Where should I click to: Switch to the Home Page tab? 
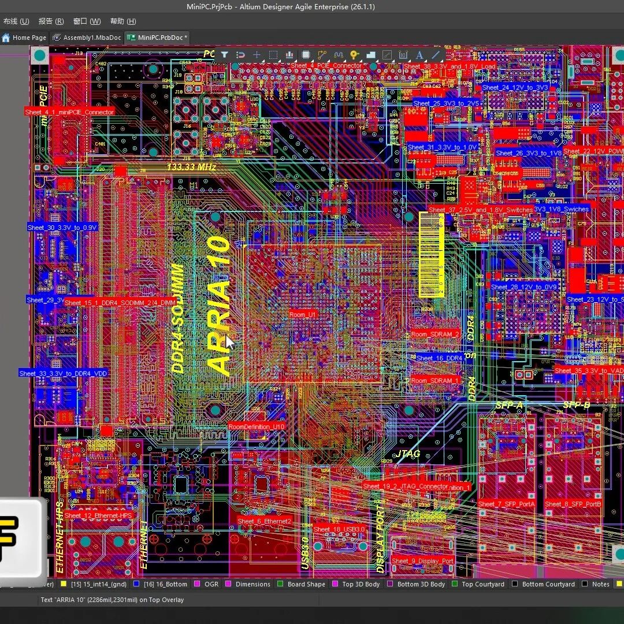click(x=24, y=38)
